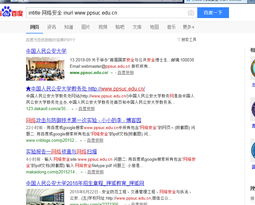Select the 网页 tab
Screen dimensions: 255x205
(x=35, y=27)
